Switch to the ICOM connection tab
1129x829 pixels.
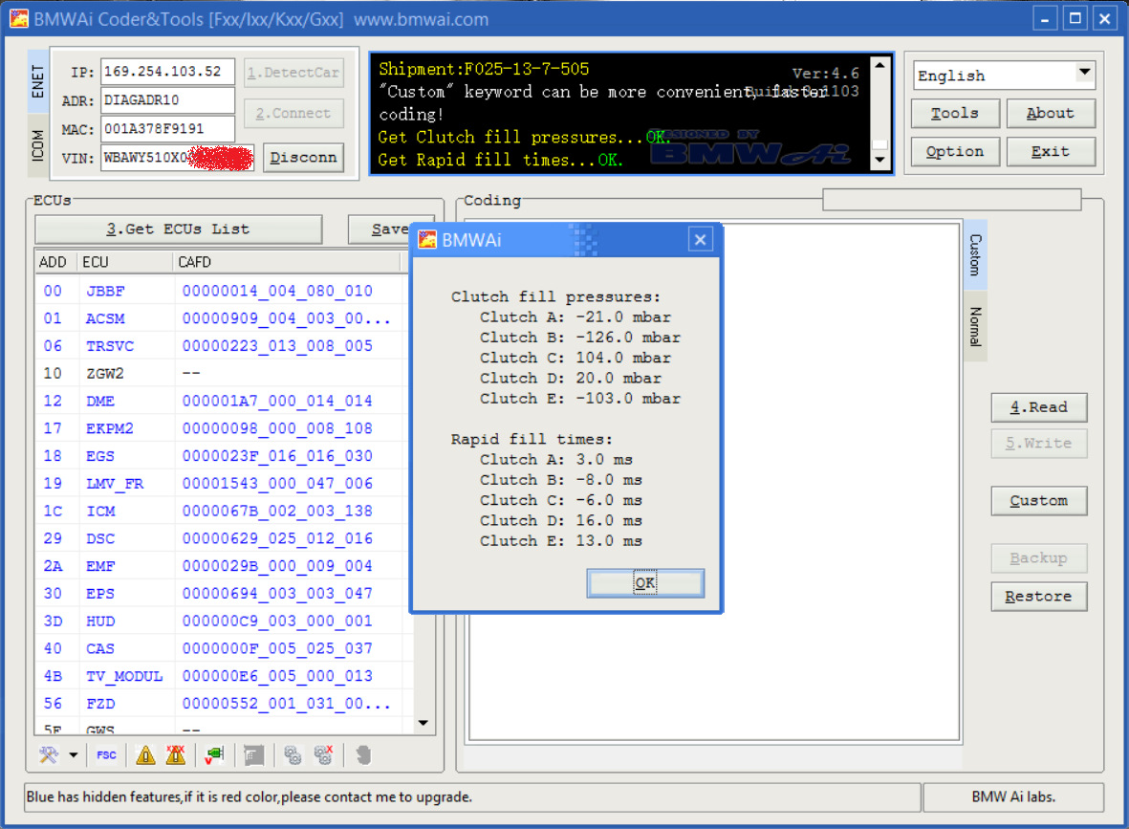pyautogui.click(x=37, y=145)
